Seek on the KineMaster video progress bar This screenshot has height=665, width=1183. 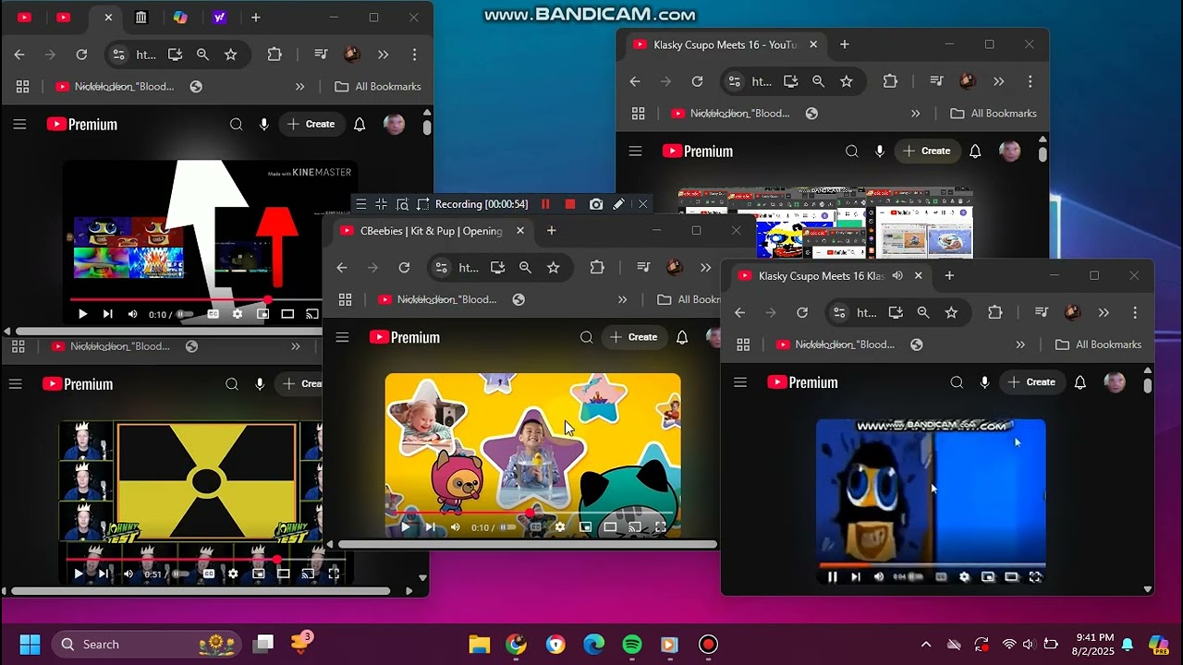[194, 300]
